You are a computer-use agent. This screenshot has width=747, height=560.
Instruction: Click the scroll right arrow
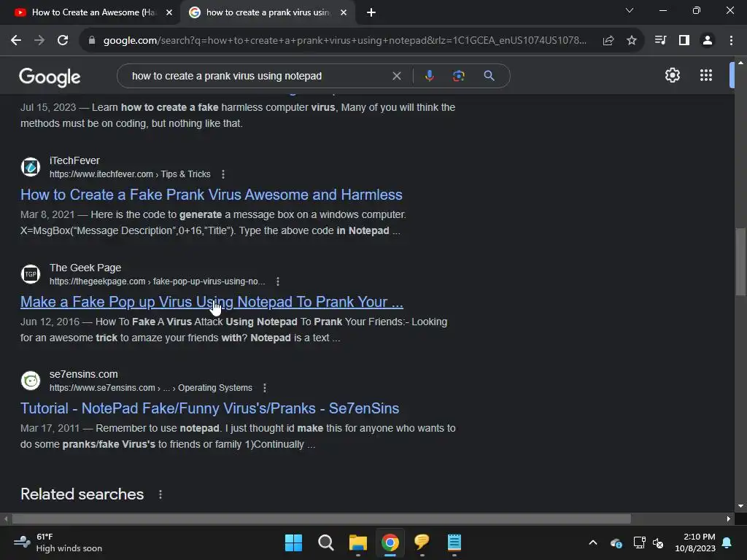coord(729,518)
